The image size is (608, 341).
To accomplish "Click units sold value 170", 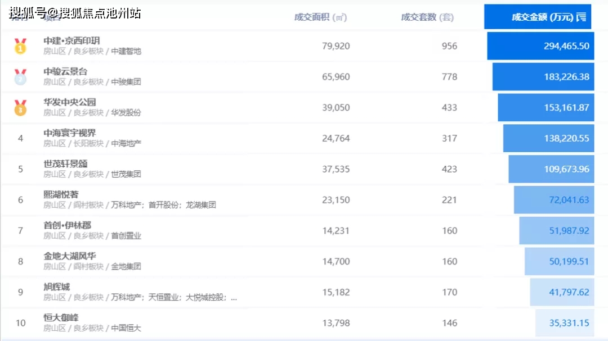I will click(x=449, y=292).
